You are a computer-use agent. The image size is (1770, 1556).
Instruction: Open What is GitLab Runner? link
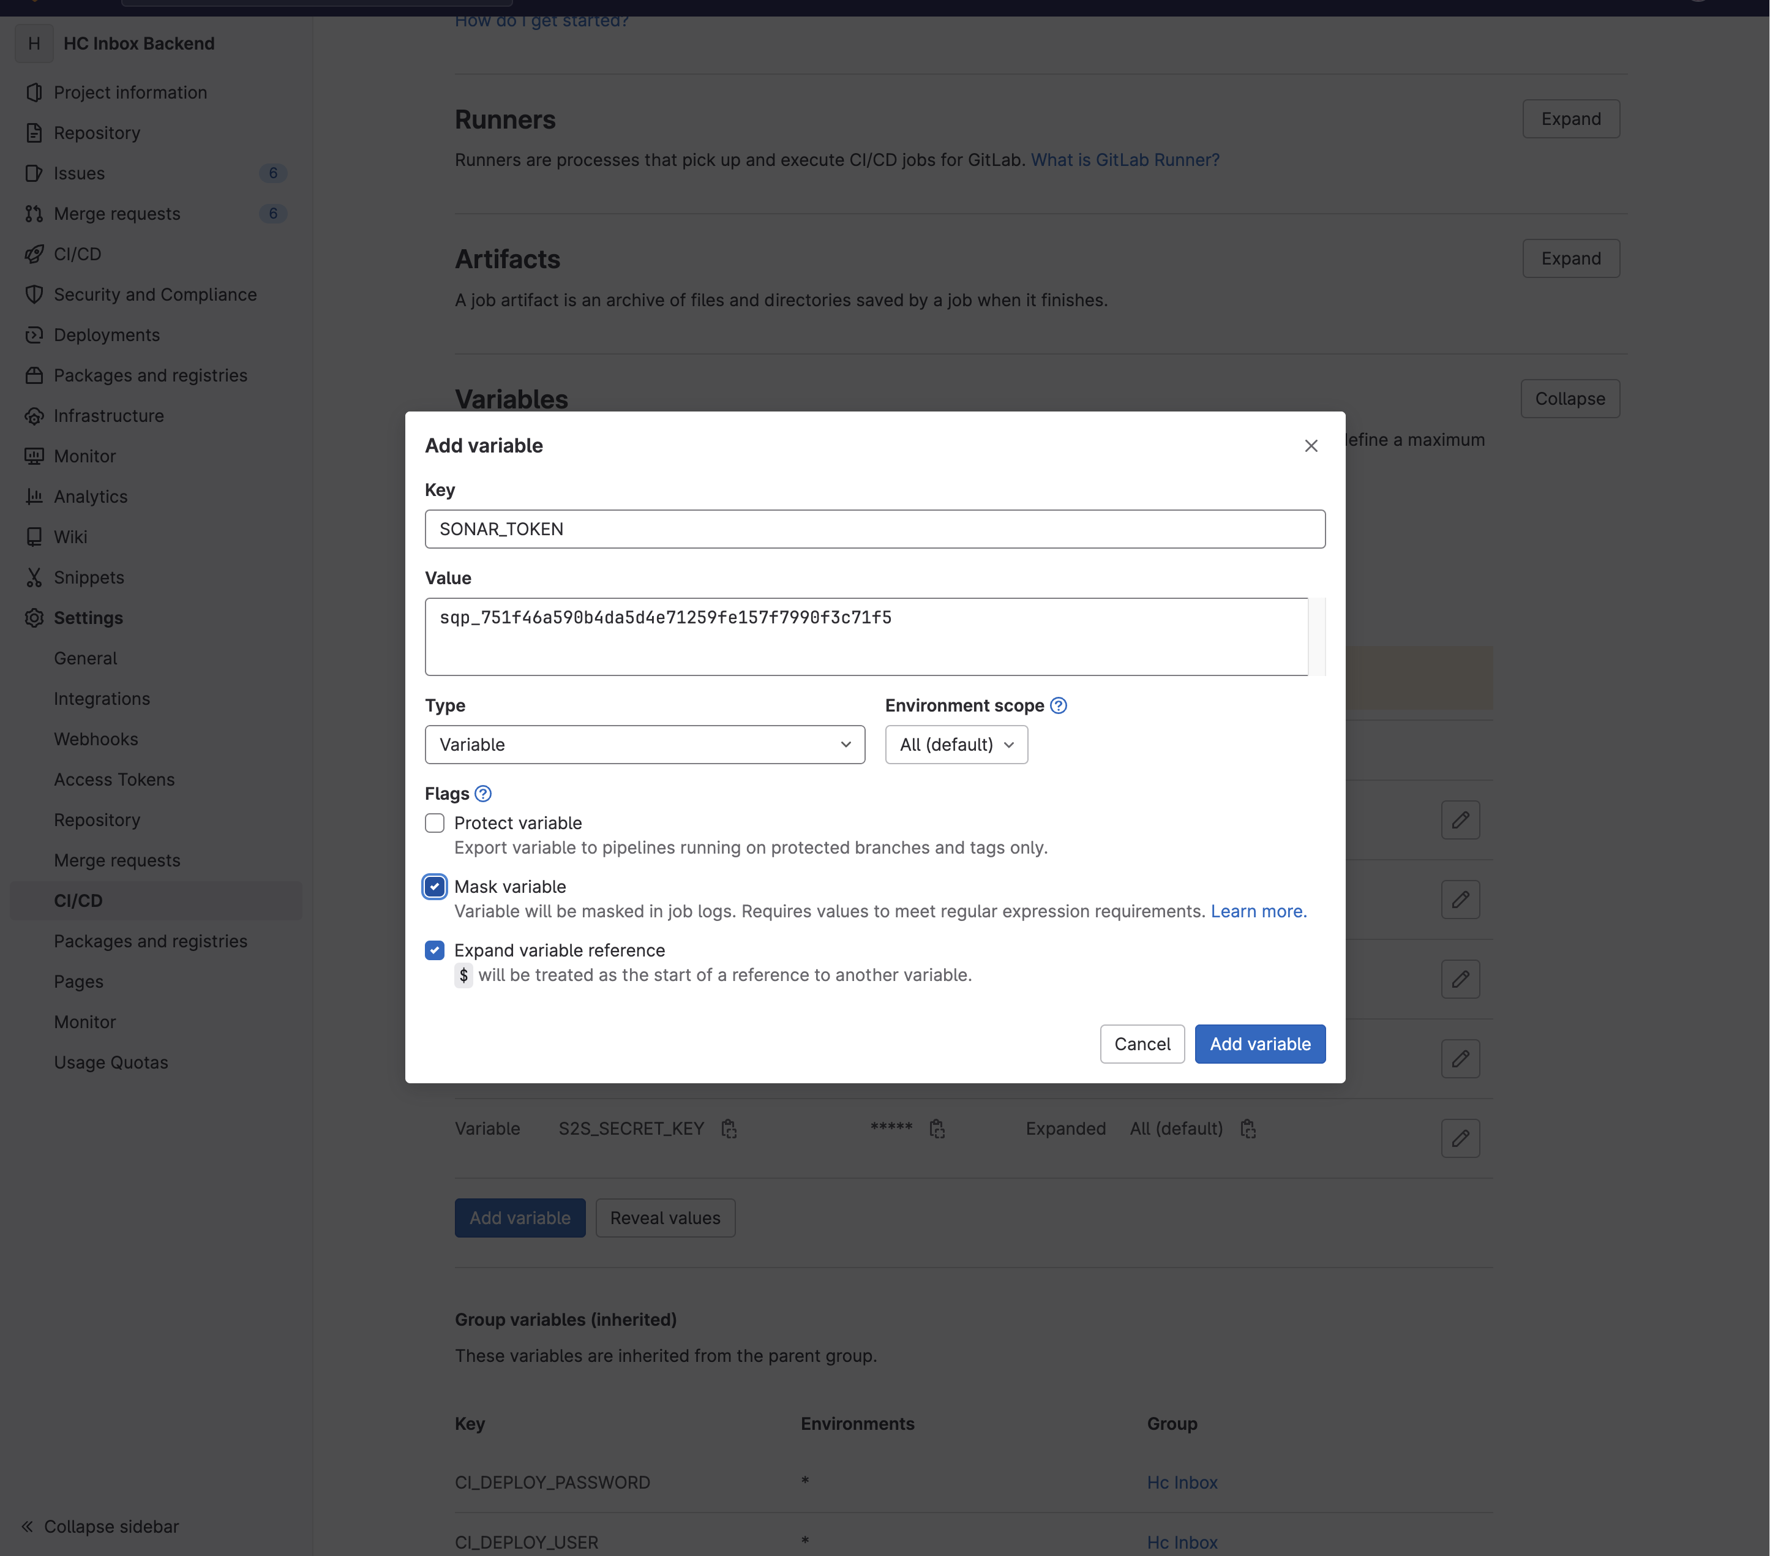1125,160
